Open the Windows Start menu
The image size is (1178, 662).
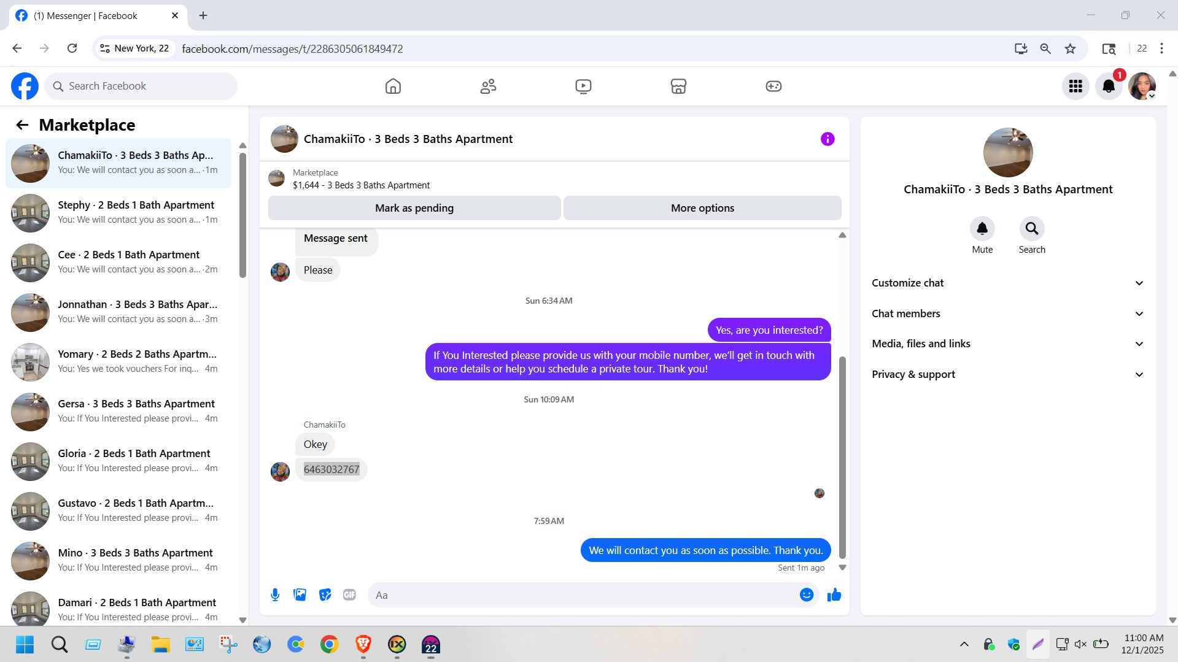(x=25, y=644)
